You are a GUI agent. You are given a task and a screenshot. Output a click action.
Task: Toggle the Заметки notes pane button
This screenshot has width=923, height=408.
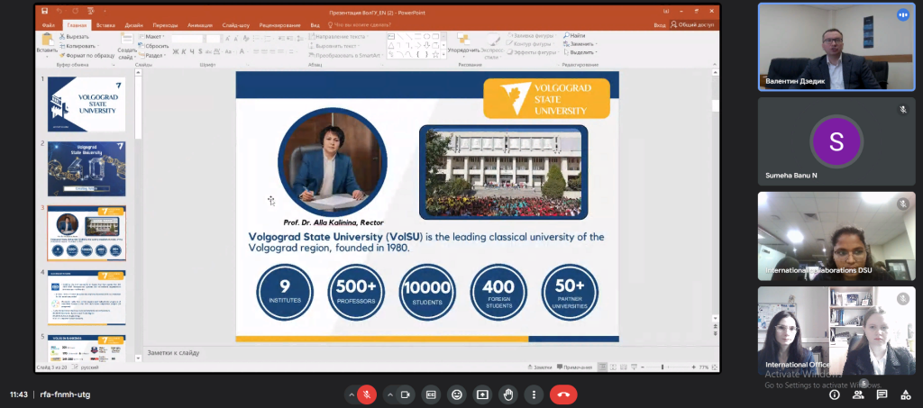539,367
